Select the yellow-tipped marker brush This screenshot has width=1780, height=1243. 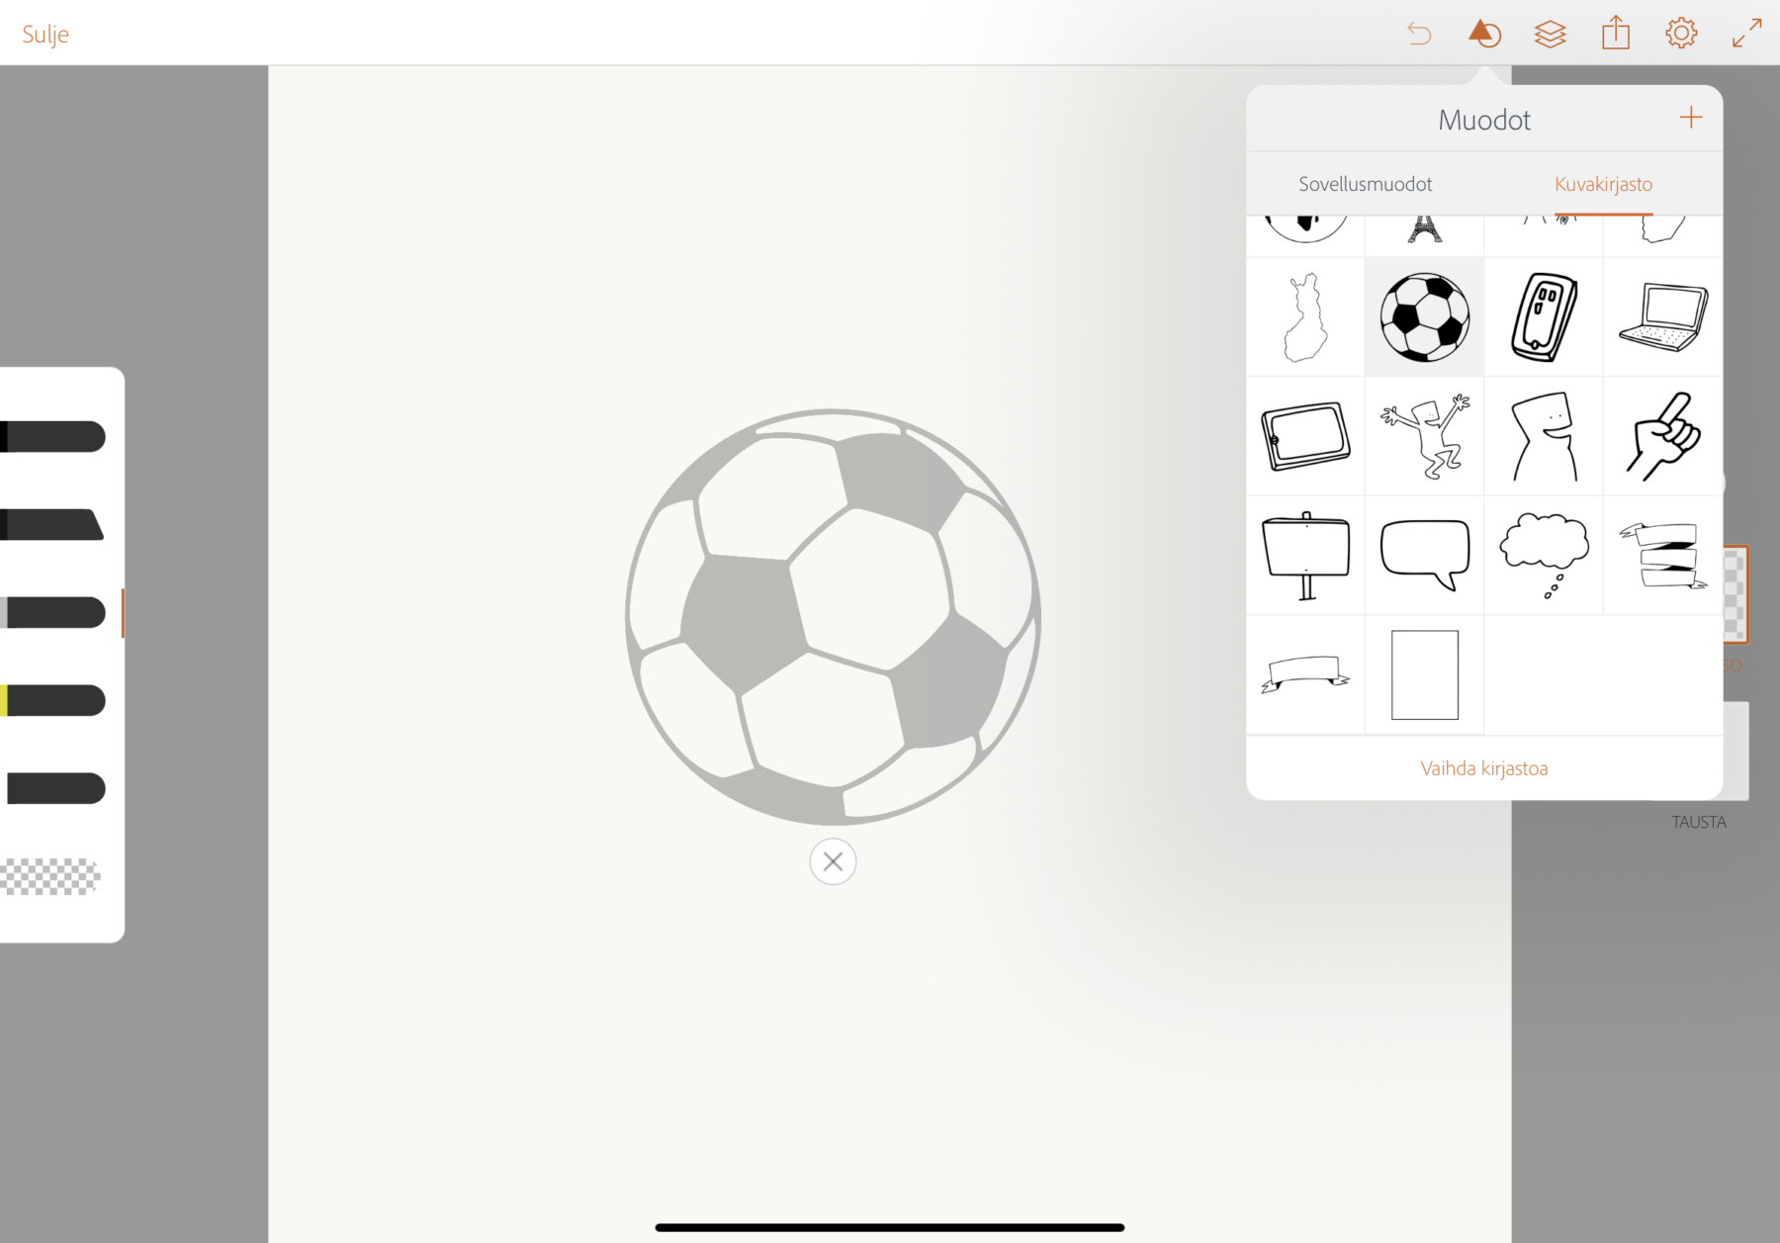point(53,700)
